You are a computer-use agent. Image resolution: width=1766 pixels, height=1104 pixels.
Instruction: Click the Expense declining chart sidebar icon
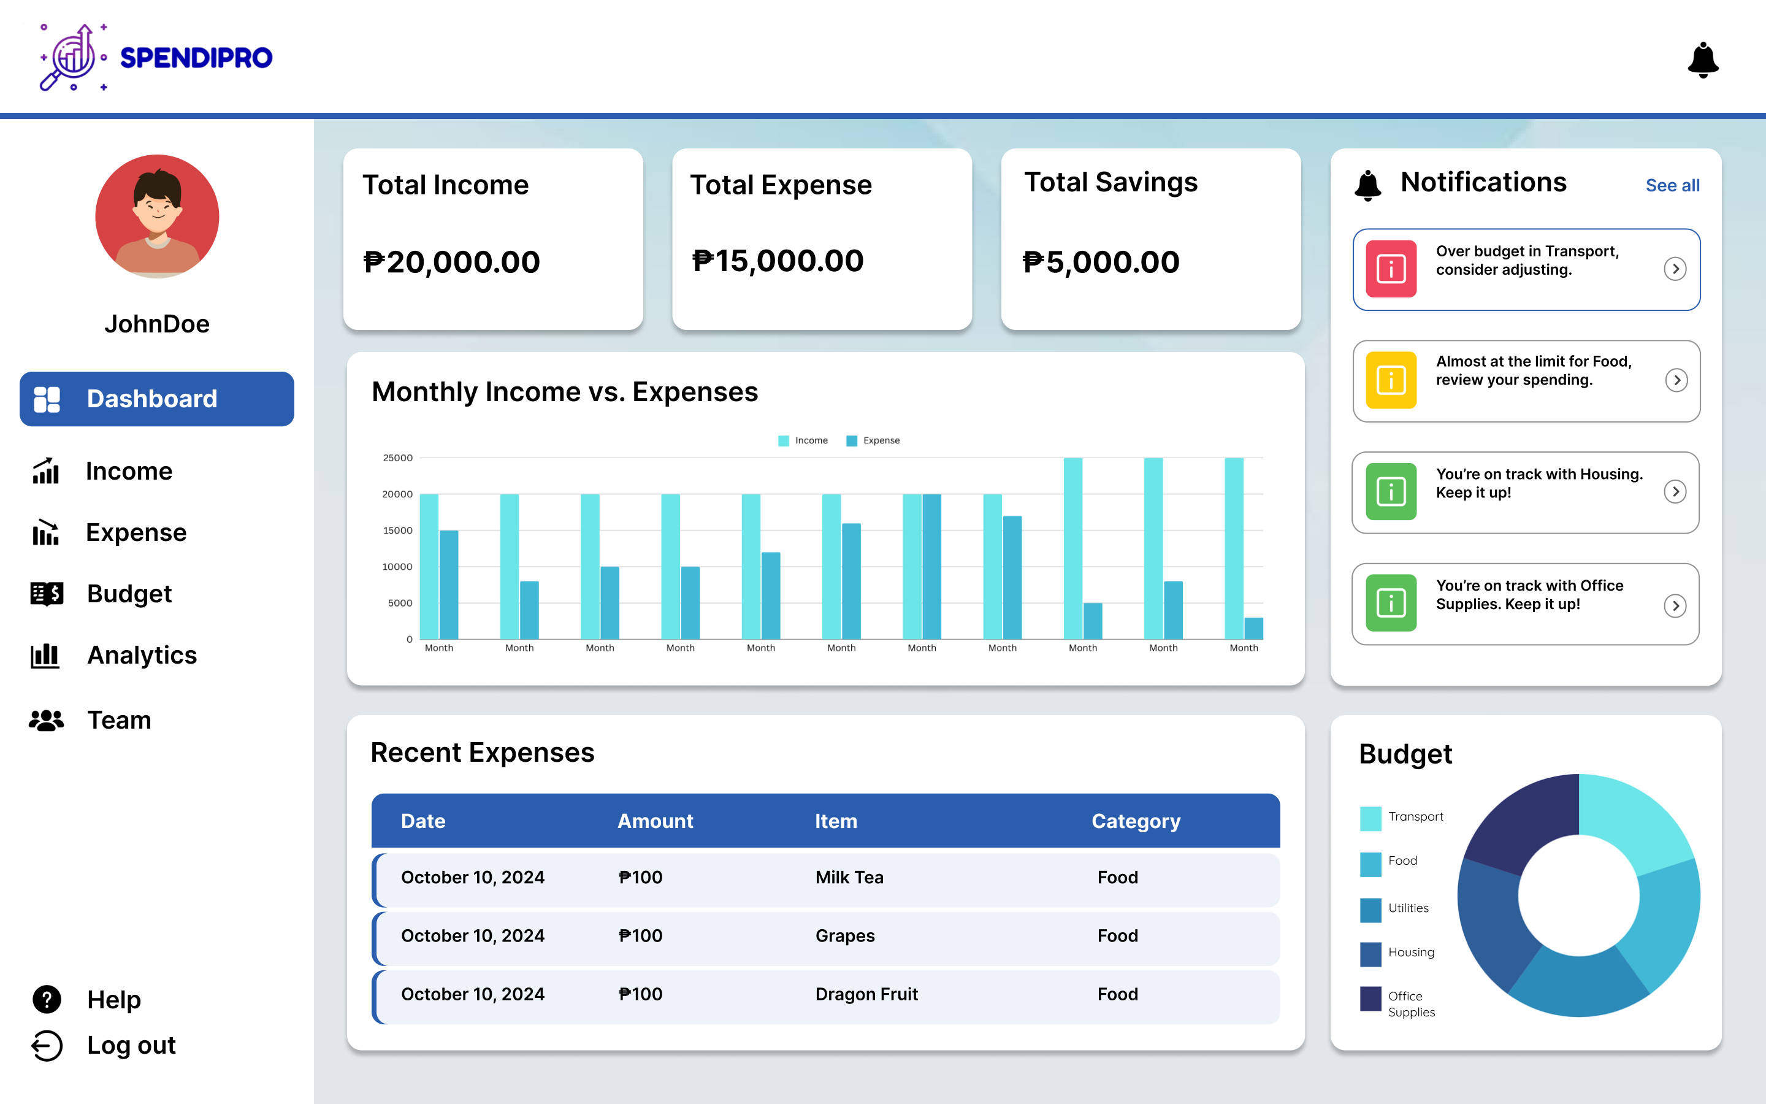click(45, 532)
